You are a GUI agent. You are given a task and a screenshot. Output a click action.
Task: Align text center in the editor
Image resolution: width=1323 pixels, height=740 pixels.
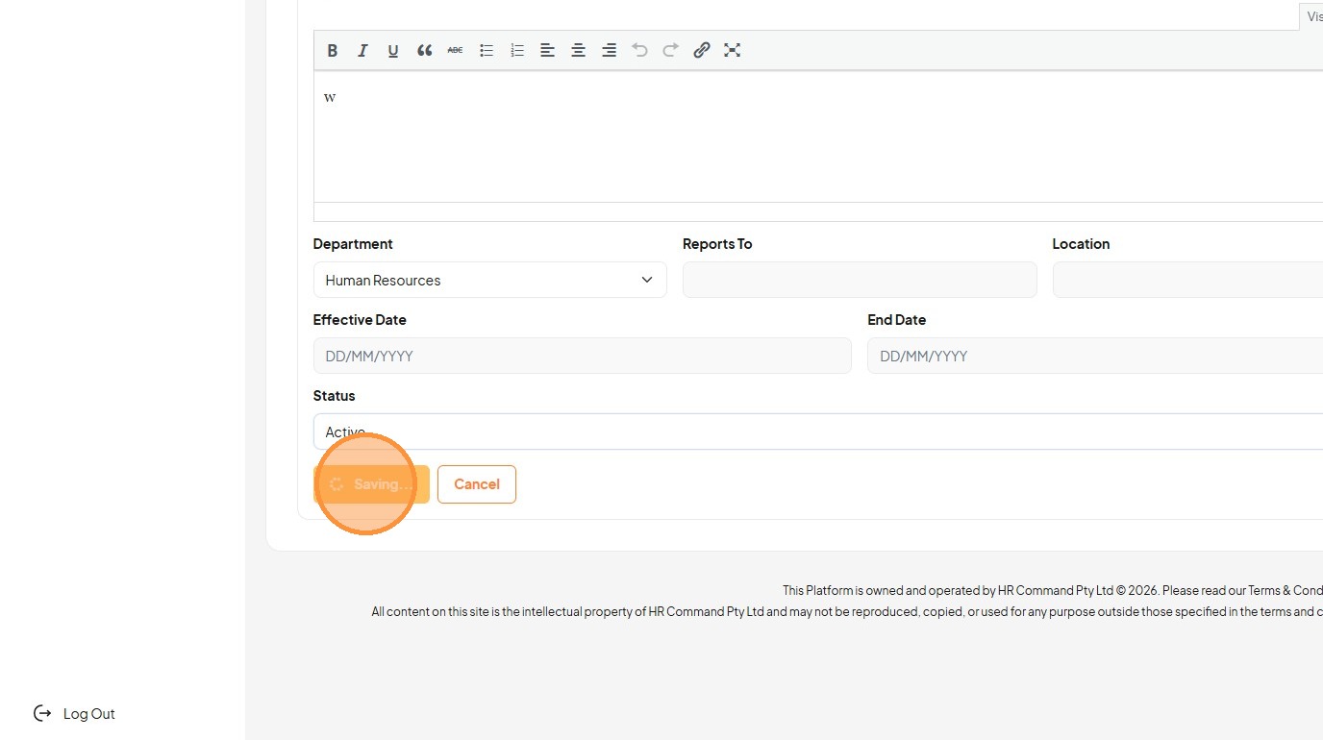pos(578,51)
